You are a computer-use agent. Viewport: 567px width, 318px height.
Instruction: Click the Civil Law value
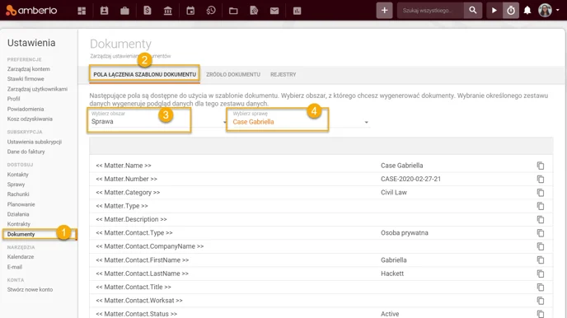(x=394, y=192)
